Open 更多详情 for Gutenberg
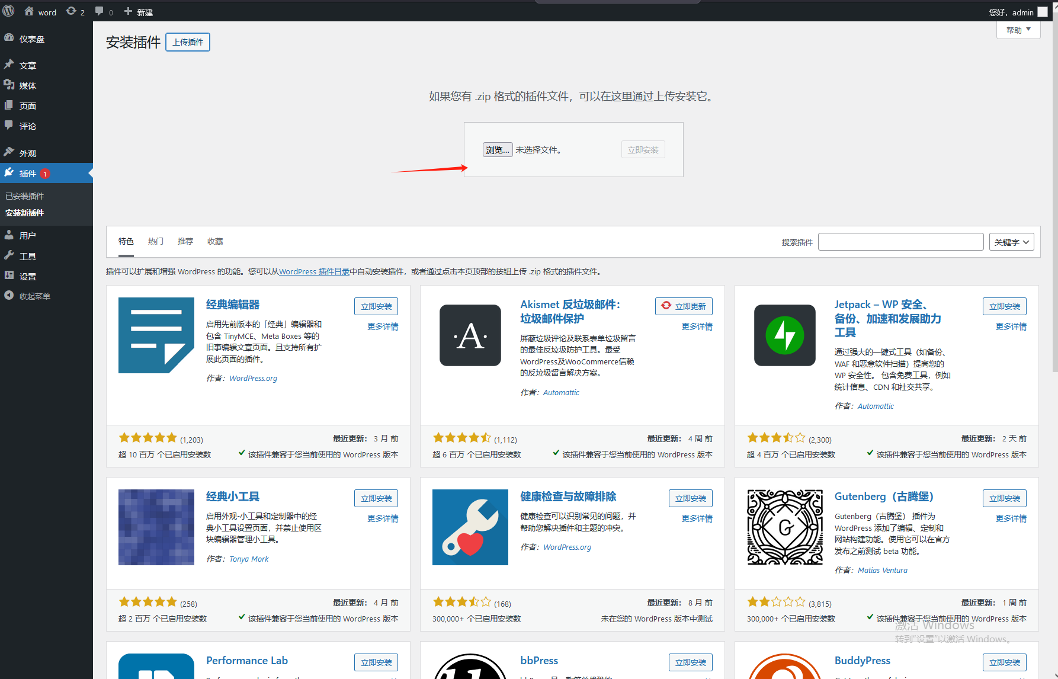The height and width of the screenshot is (679, 1058). [x=1011, y=518]
